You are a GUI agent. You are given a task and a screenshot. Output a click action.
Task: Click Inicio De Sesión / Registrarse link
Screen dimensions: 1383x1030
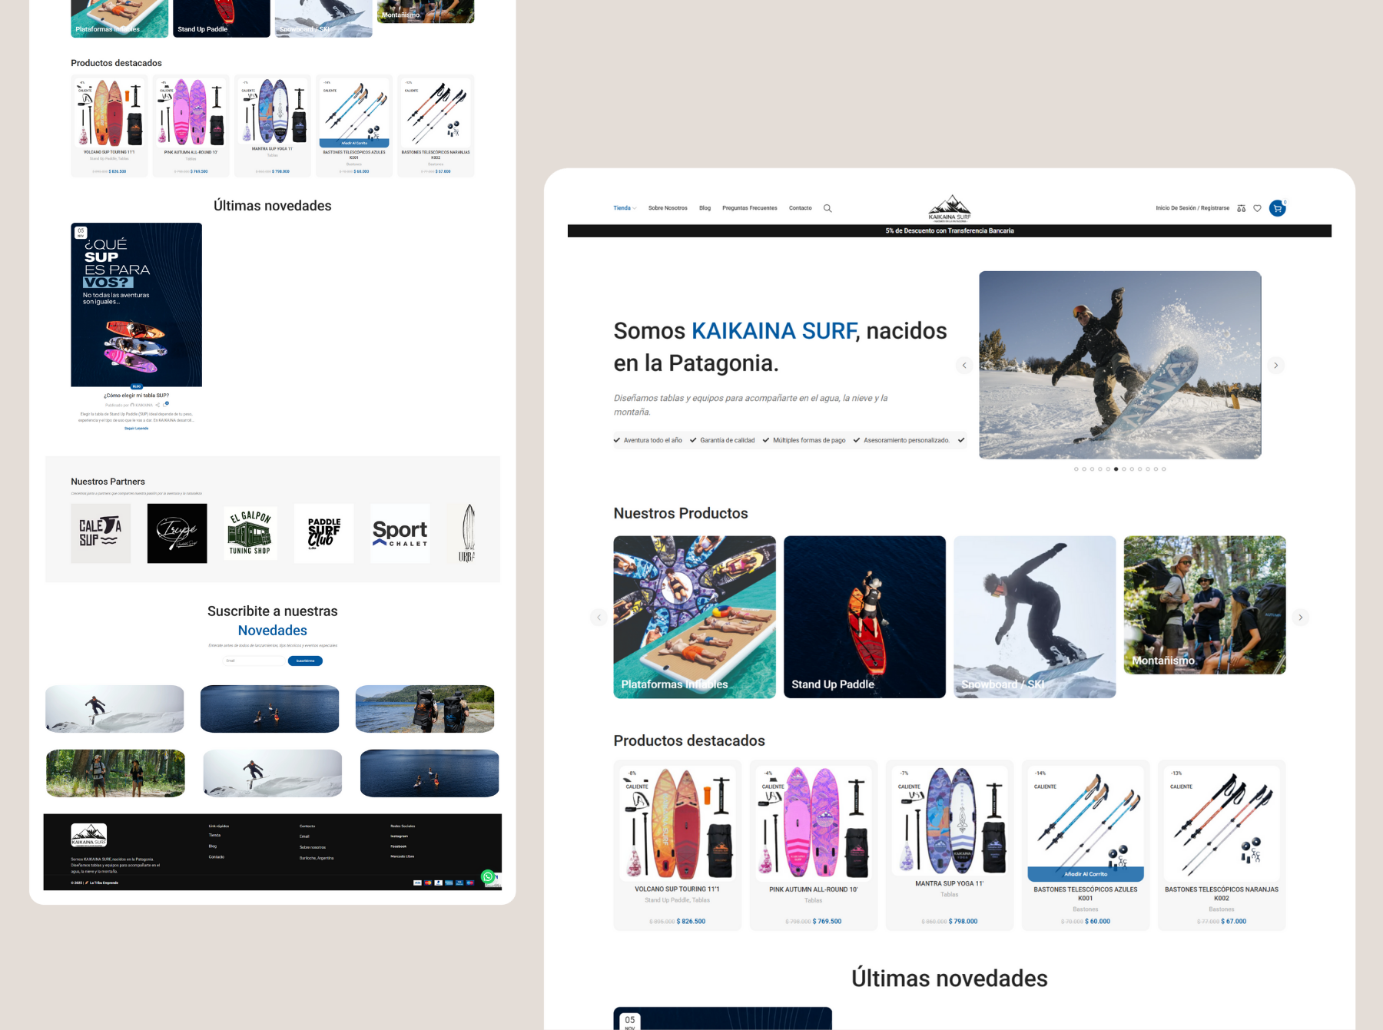pos(1192,208)
